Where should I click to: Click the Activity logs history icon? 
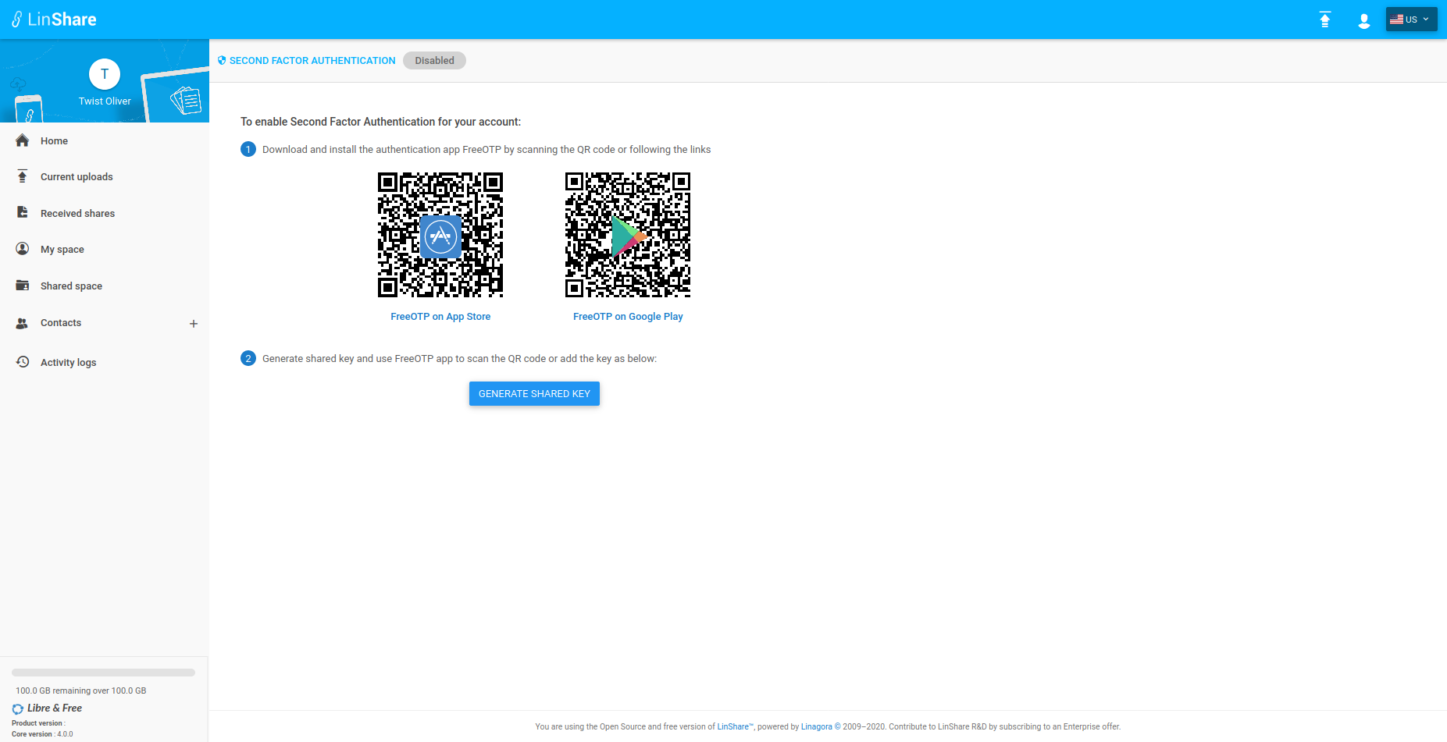point(23,362)
